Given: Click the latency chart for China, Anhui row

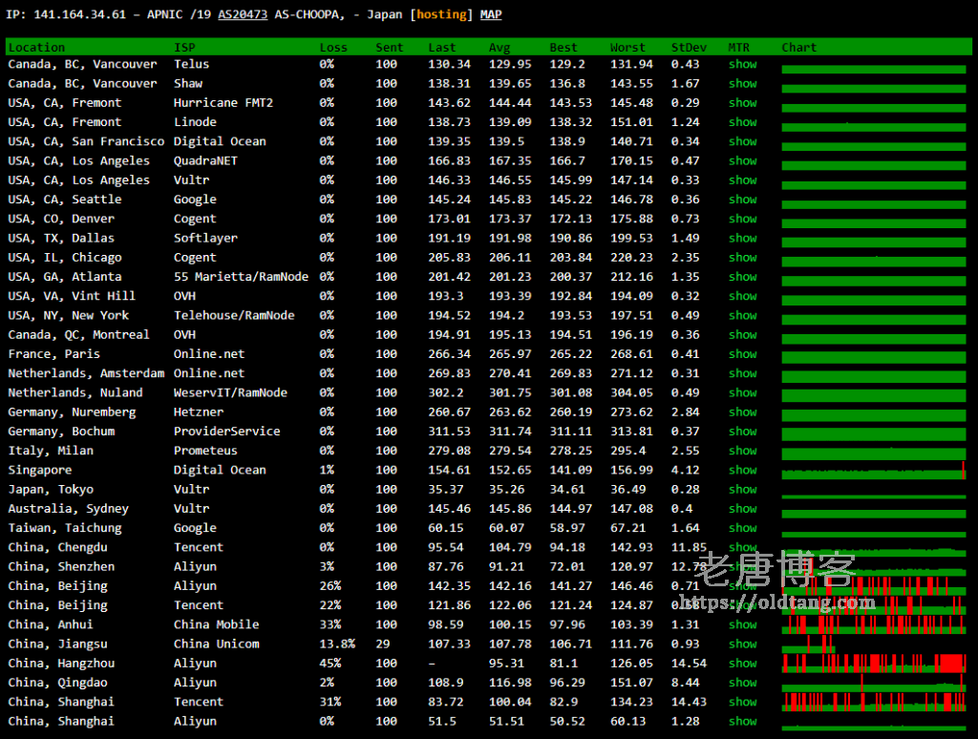Looking at the screenshot, I should 874,624.
